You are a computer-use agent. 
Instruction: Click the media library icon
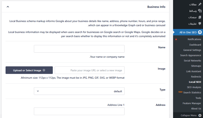pyautogui.click(x=200, y=11)
